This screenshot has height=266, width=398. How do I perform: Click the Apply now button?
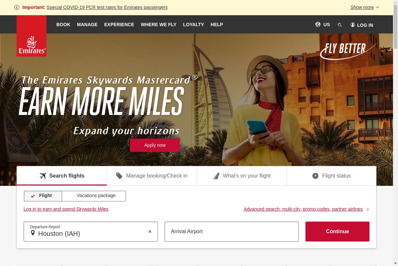coord(155,145)
